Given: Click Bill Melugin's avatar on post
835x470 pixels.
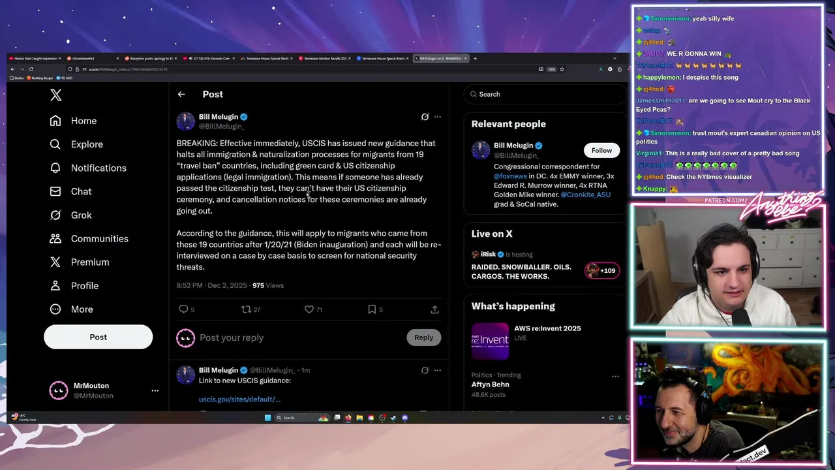Looking at the screenshot, I should pyautogui.click(x=186, y=121).
